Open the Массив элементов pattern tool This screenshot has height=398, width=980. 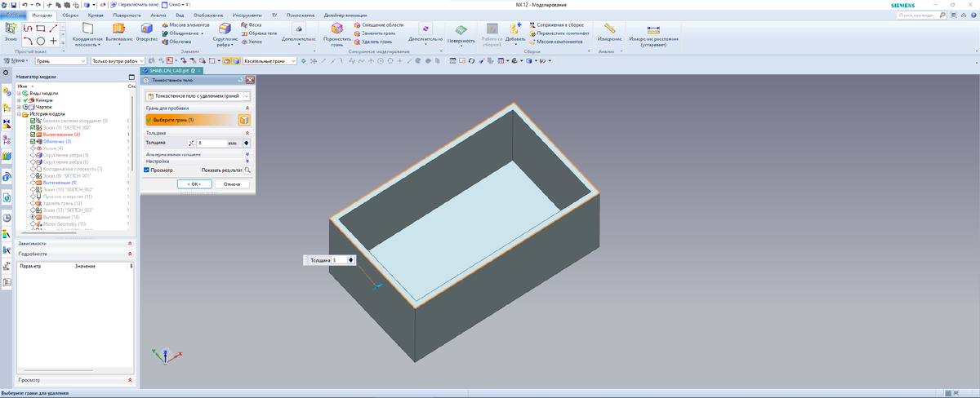[x=185, y=24]
